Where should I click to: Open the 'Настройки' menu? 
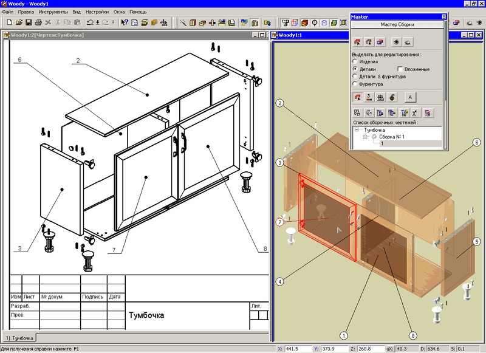tap(97, 12)
